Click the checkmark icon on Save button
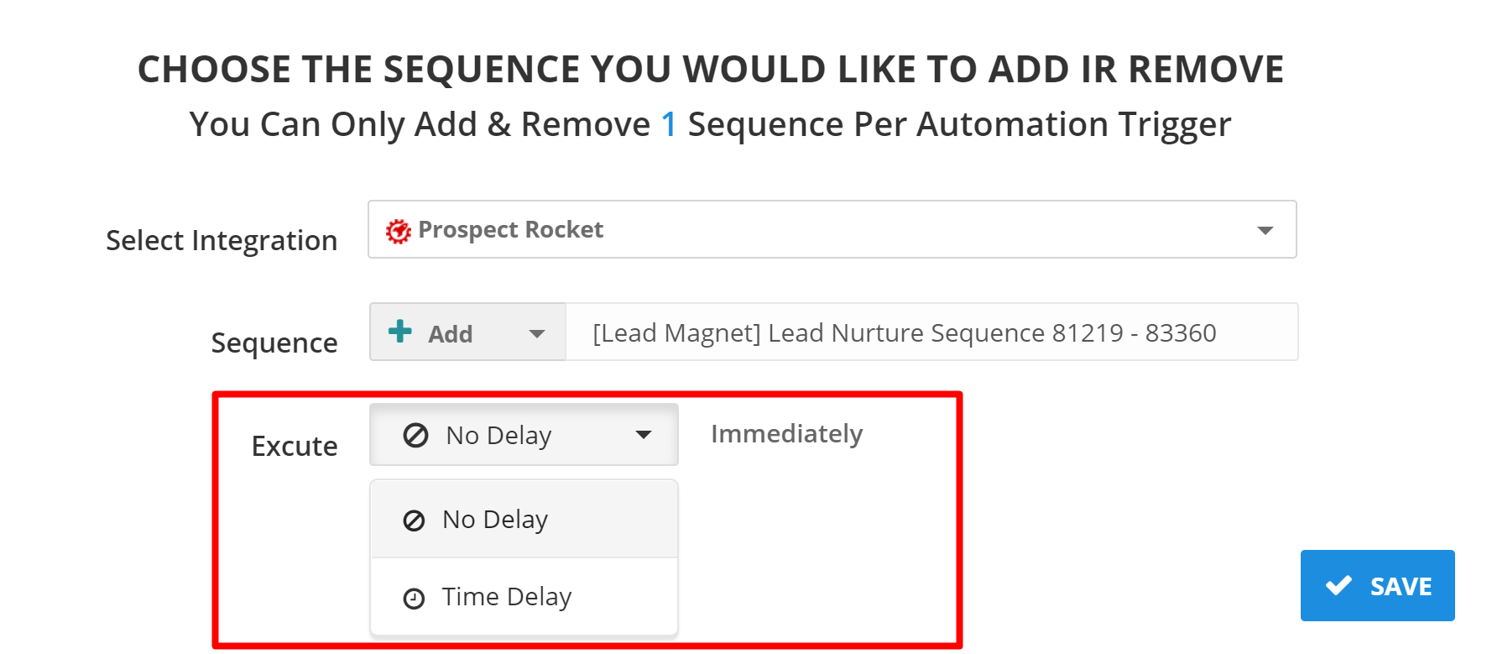Viewport: 1487px width, 654px height. [1338, 585]
